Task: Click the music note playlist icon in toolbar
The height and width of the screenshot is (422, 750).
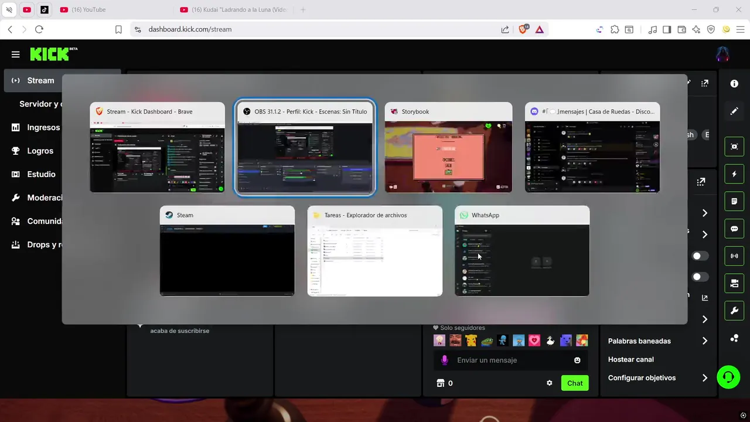Action: [x=652, y=29]
